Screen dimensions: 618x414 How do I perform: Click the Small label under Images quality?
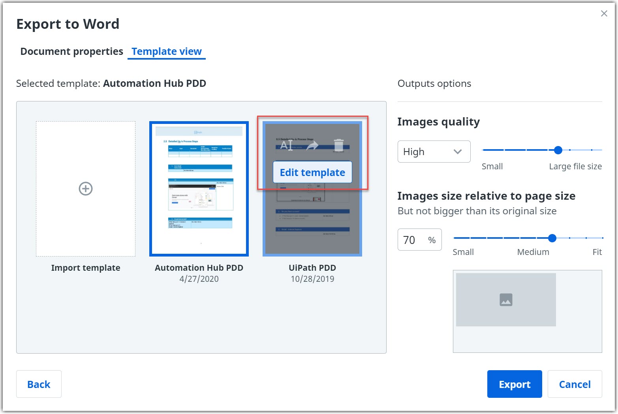pos(492,166)
